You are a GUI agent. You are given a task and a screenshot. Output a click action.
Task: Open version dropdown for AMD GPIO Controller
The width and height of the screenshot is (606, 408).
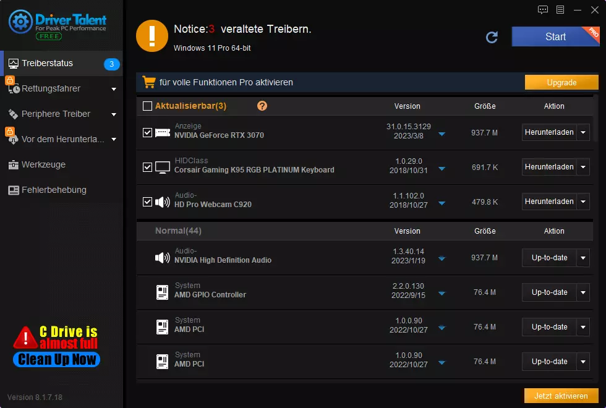coord(442,293)
